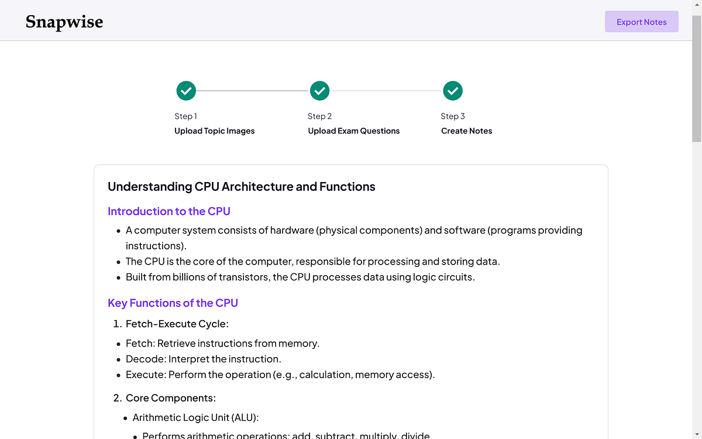The image size is (702, 439).
Task: Click the Step 3 green checkmark icon
Action: [453, 91]
